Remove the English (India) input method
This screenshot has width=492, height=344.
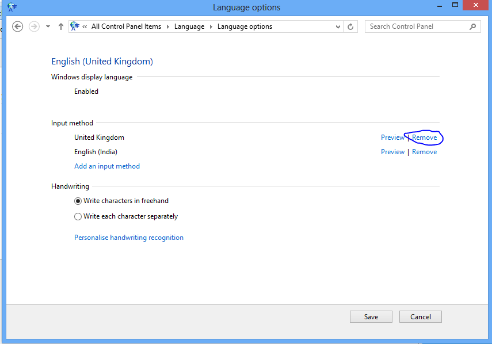tap(424, 152)
